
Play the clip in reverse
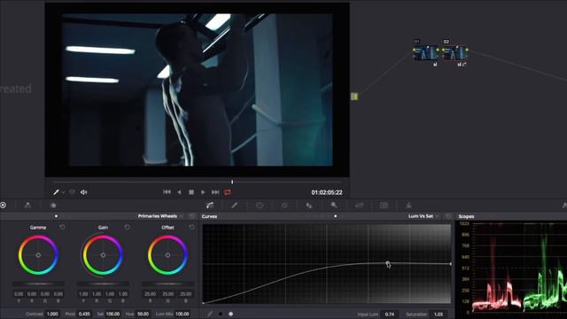[179, 192]
